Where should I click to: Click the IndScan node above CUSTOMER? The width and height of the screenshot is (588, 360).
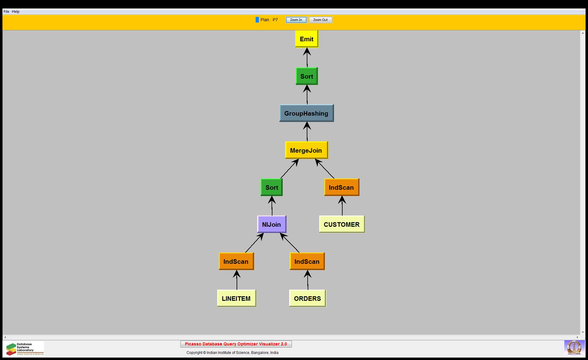click(x=341, y=188)
